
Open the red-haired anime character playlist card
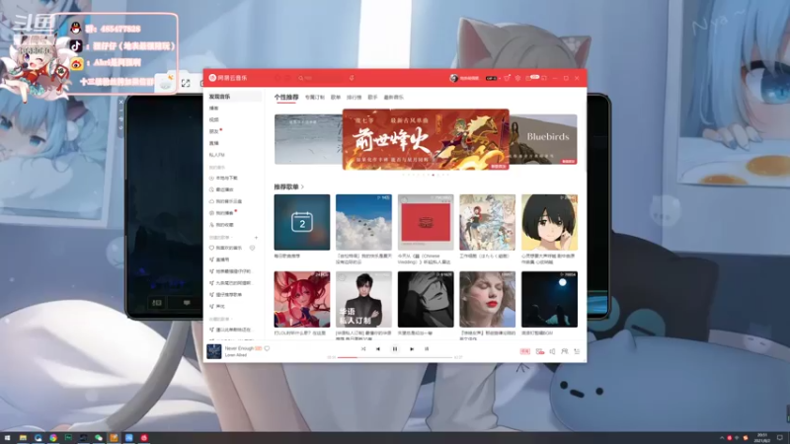[x=302, y=300]
